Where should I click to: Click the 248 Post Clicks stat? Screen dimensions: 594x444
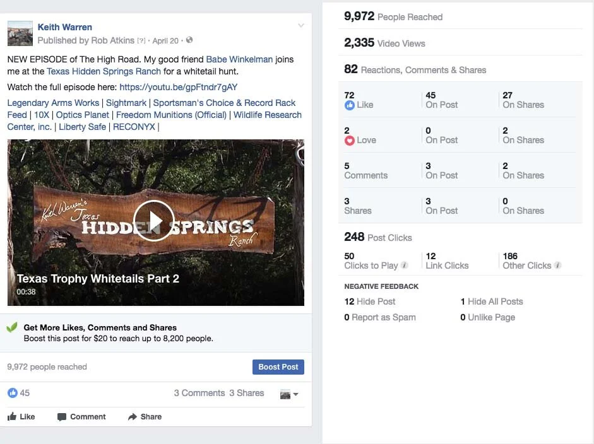377,237
